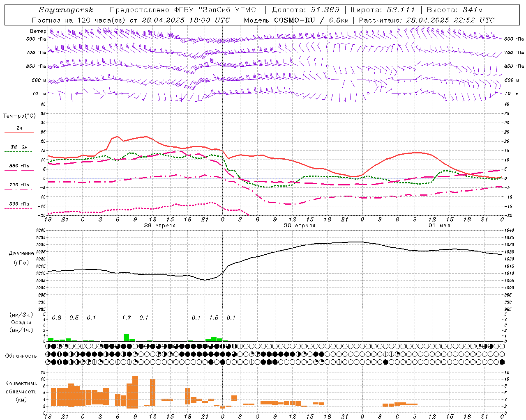Select the "(км)" unit label
Screen dimensions: 526x420
point(21,399)
